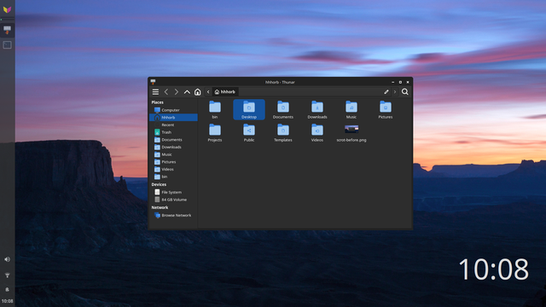The width and height of the screenshot is (546, 307).
Task: Go up to parent folder
Action: pyautogui.click(x=187, y=92)
